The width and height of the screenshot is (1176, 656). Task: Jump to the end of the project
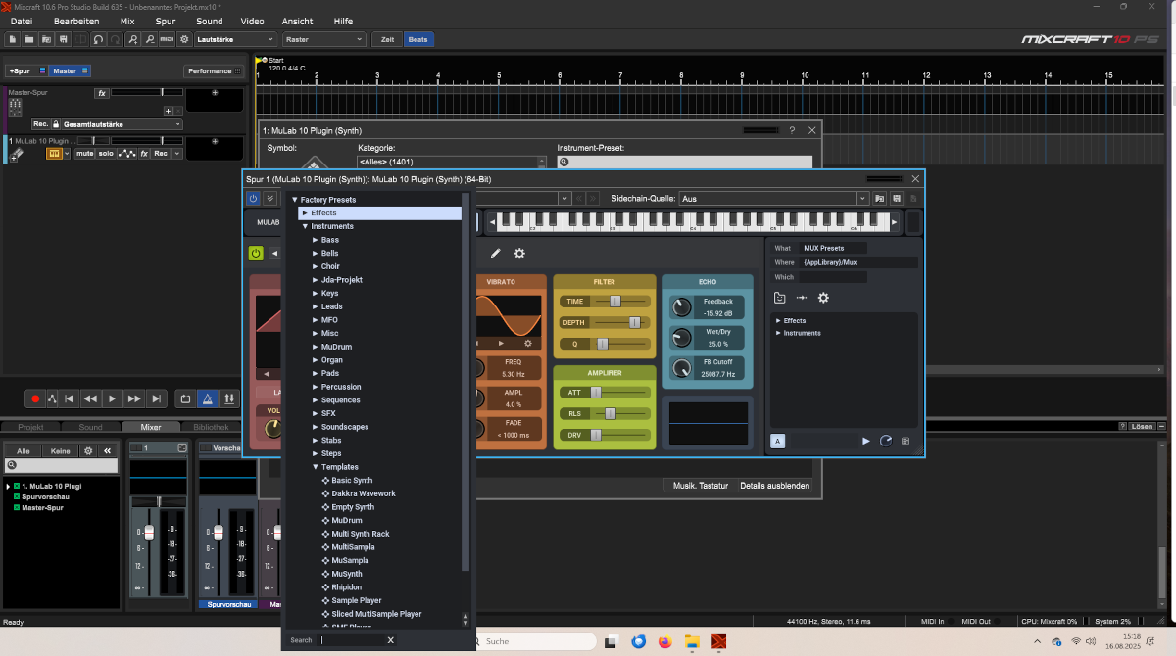[157, 398]
